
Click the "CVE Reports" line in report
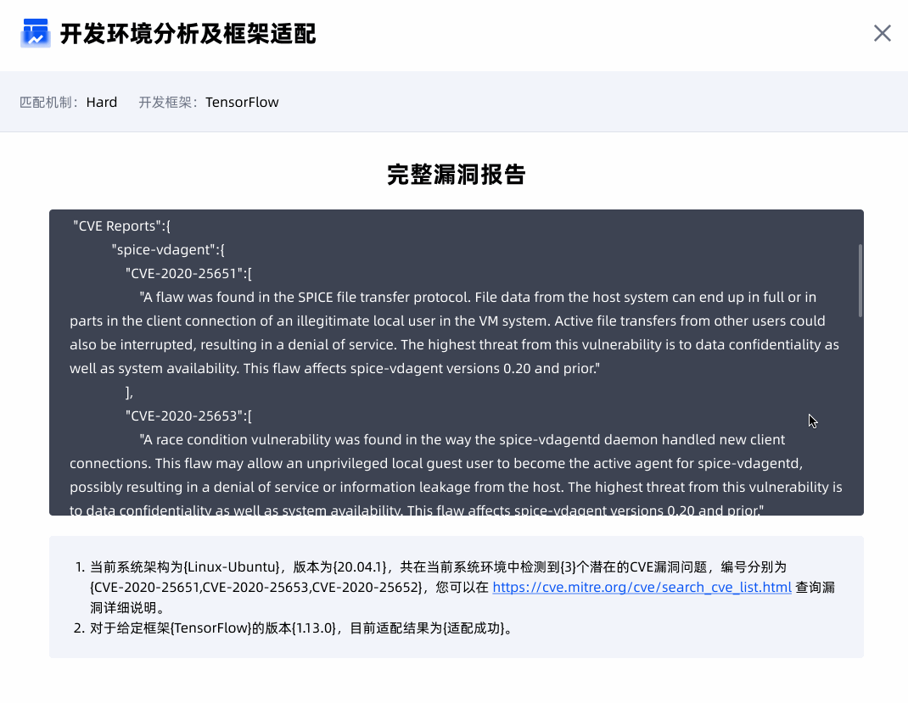(x=122, y=226)
